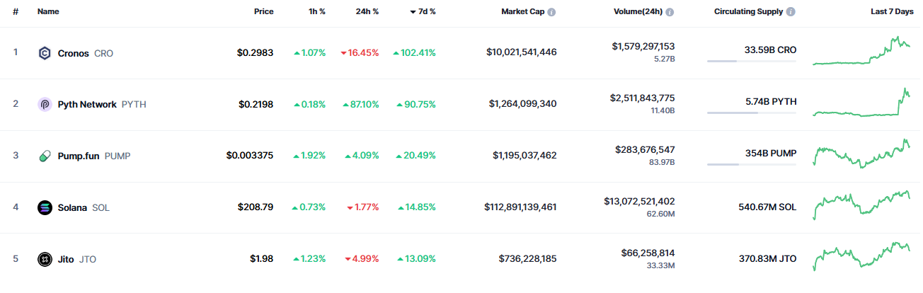Screen dimensions: 923x293
Task: Open the Pyth Network coin page link
Action: tap(87, 104)
